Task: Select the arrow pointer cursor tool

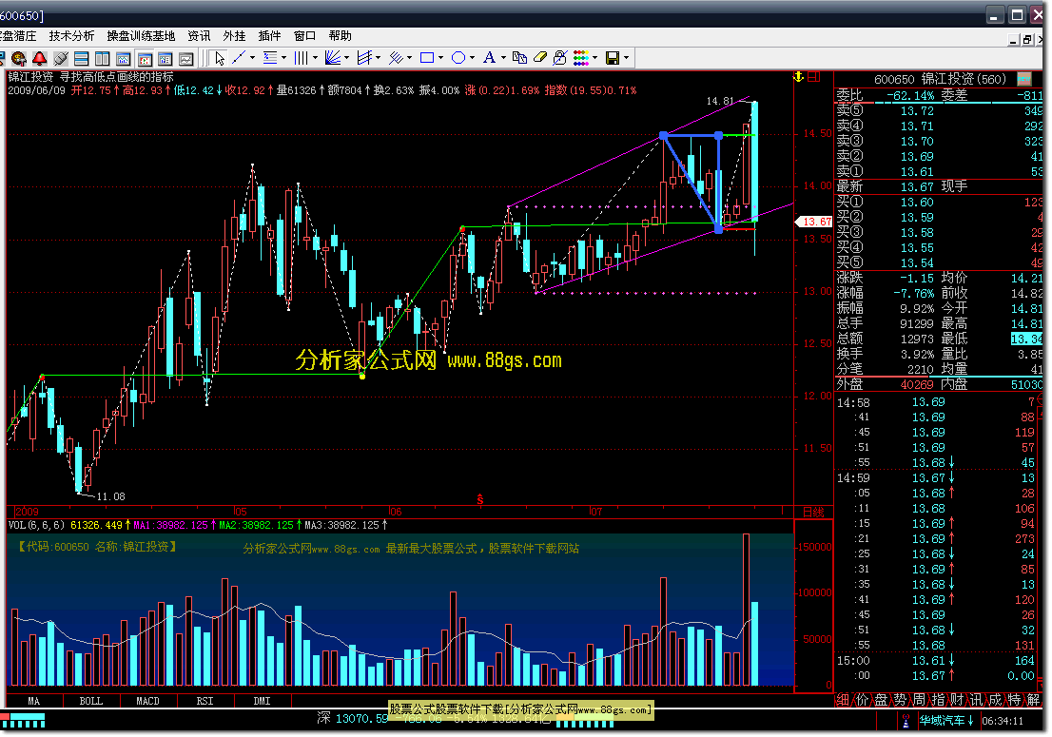Action: [x=220, y=58]
